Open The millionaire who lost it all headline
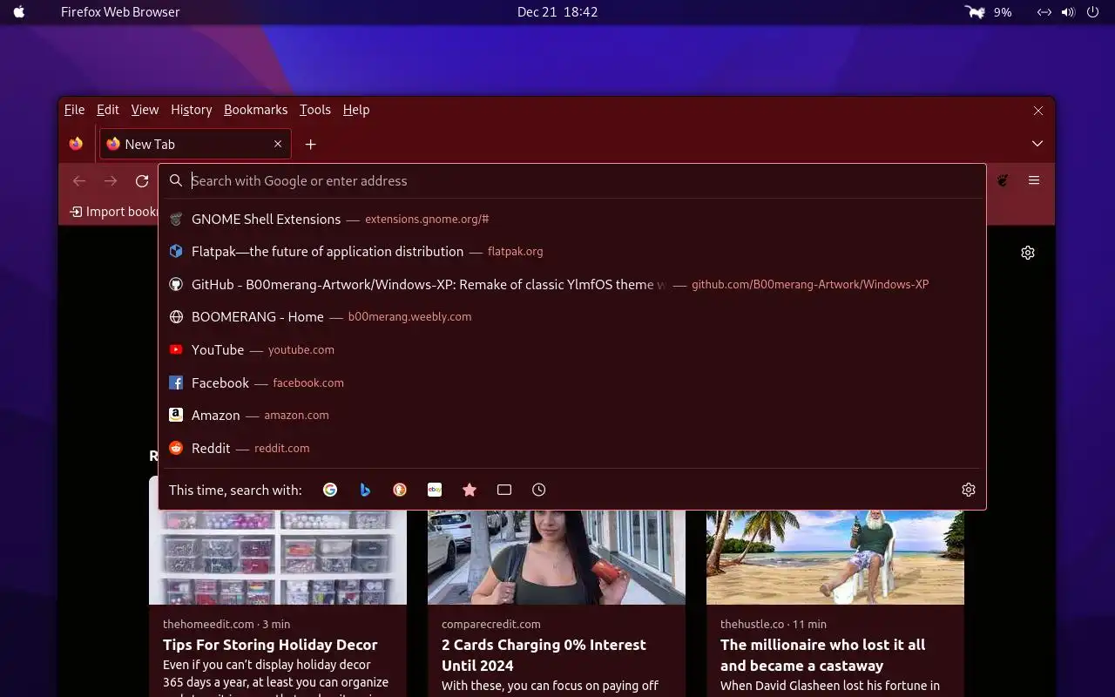 (x=822, y=655)
